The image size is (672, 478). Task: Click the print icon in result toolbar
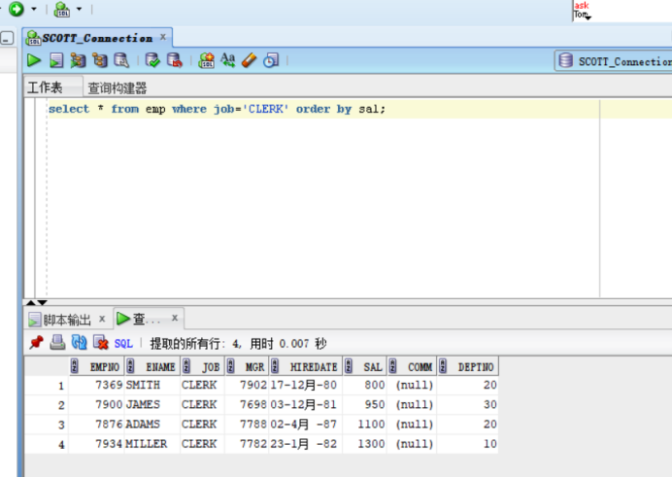(57, 343)
